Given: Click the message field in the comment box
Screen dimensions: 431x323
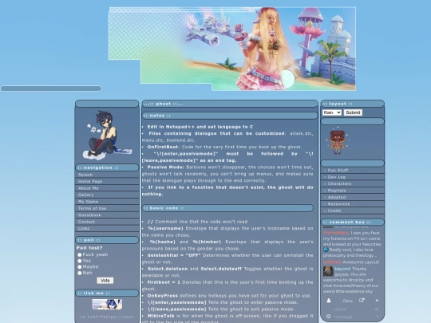Looking at the screenshot, I should point(352,317).
